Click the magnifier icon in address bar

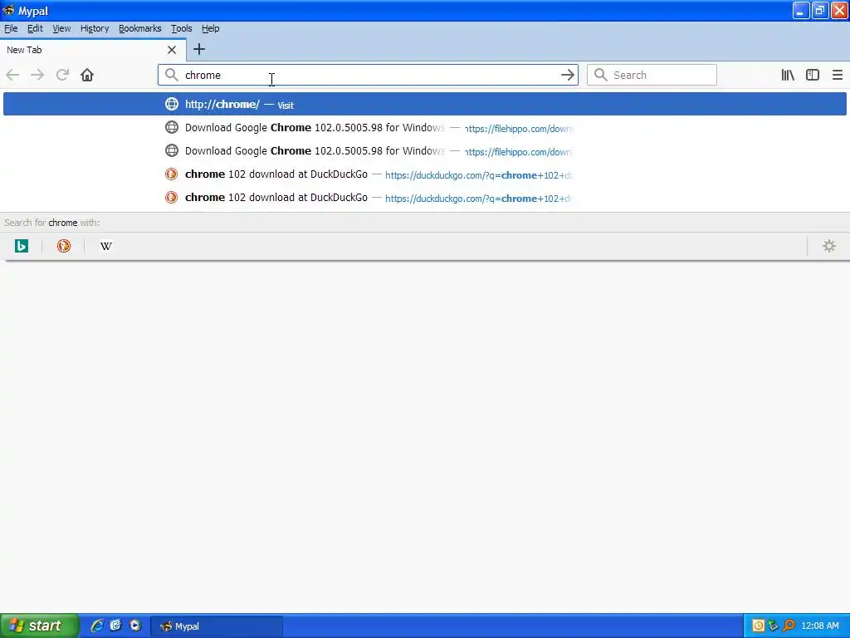tap(171, 75)
